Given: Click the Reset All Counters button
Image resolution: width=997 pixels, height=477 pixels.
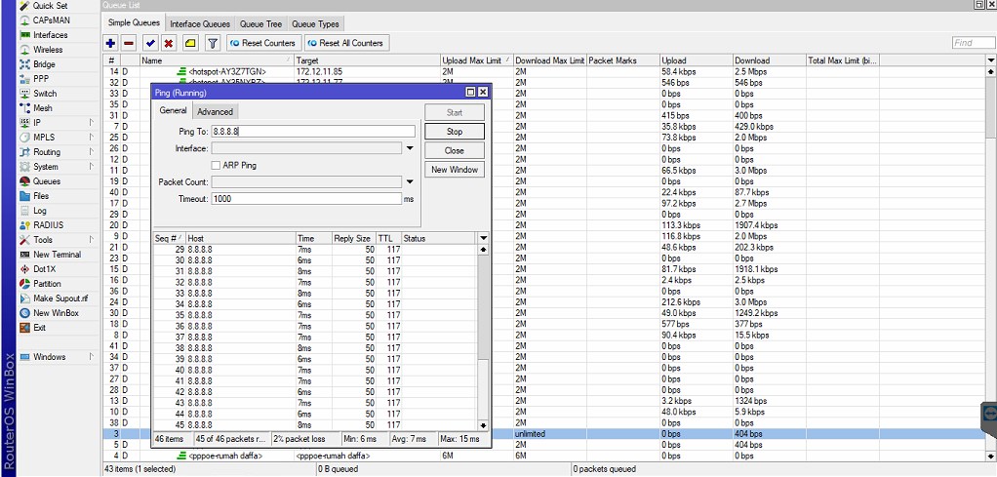Looking at the screenshot, I should pyautogui.click(x=346, y=43).
